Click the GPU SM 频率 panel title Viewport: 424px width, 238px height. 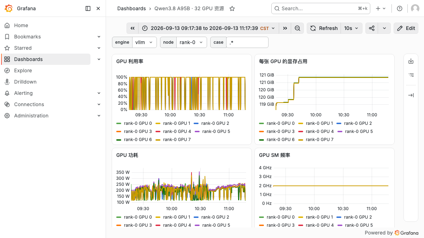point(275,155)
